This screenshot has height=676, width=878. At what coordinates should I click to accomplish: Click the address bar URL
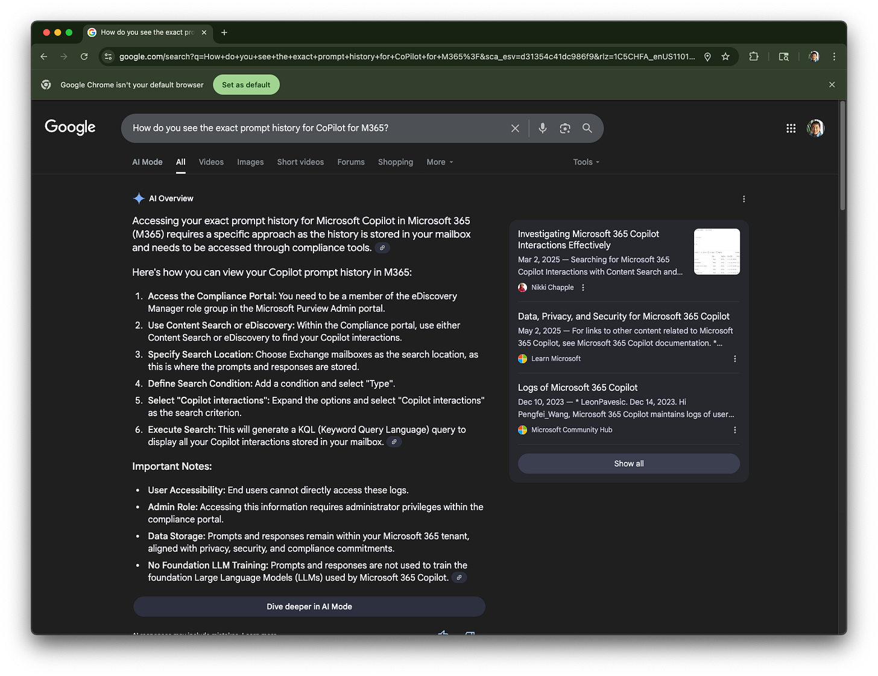407,57
